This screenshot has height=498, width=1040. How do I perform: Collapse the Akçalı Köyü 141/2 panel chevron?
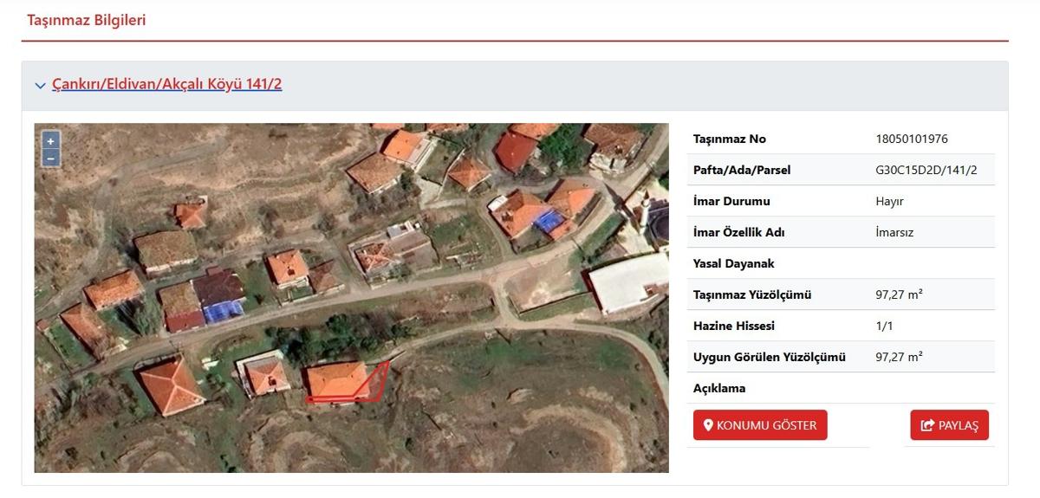click(40, 85)
